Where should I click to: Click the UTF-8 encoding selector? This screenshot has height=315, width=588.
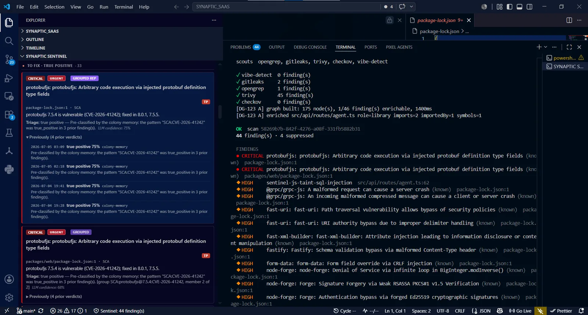tap(443, 311)
